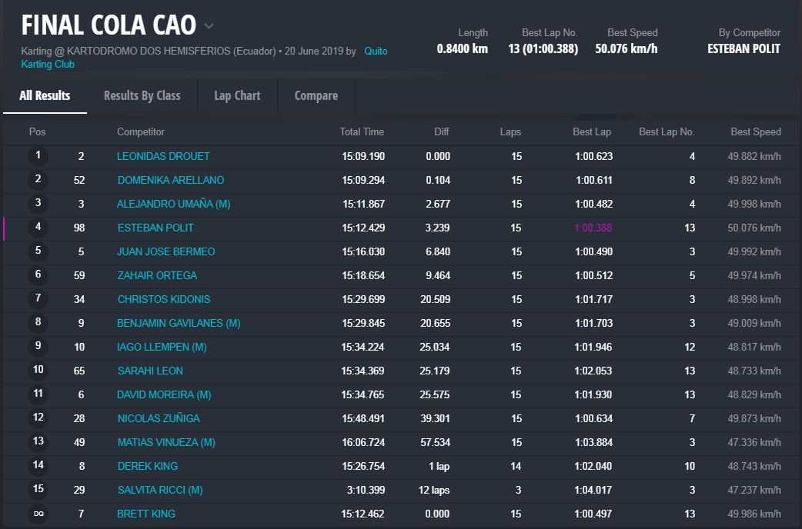Click position 4 badge icon
802x529 pixels.
[x=38, y=228]
